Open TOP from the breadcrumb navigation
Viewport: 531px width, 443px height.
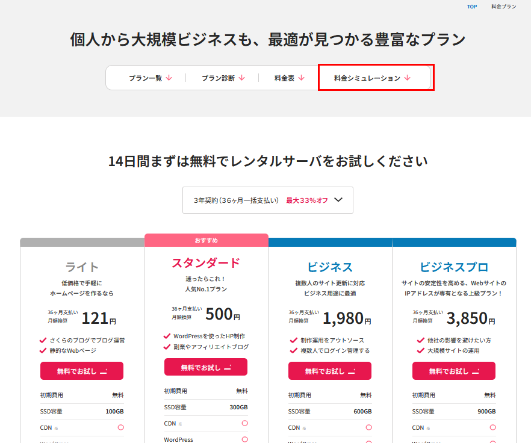pos(471,7)
